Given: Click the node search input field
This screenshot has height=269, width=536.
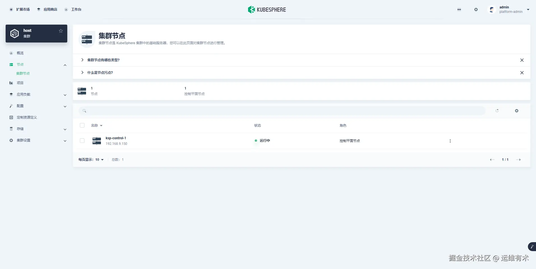Looking at the screenshot, I should pyautogui.click(x=282, y=111).
